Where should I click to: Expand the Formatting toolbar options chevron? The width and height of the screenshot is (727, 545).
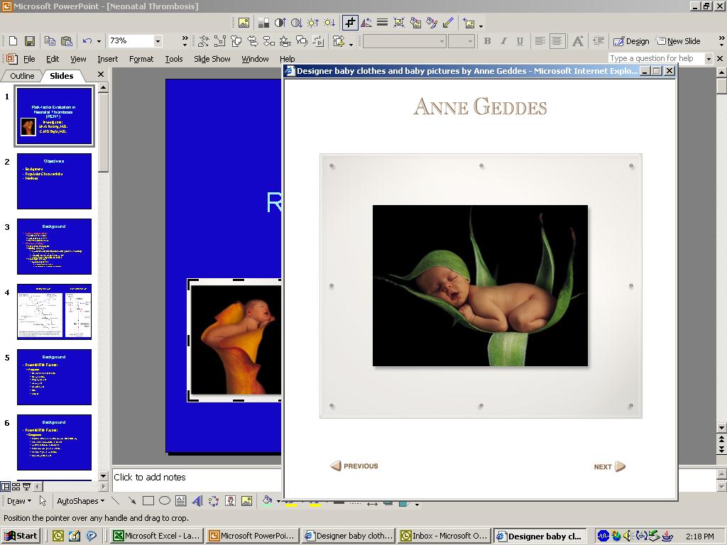click(721, 40)
